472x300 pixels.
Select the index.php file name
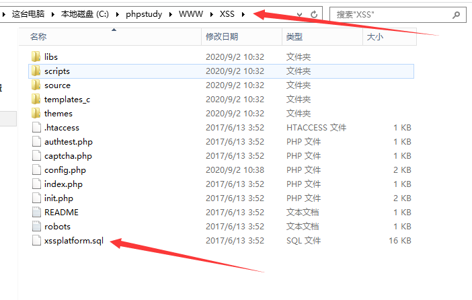[63, 184]
